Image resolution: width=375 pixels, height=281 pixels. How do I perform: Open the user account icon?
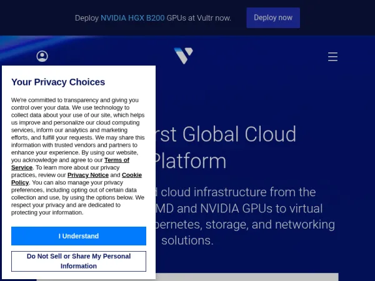click(42, 56)
